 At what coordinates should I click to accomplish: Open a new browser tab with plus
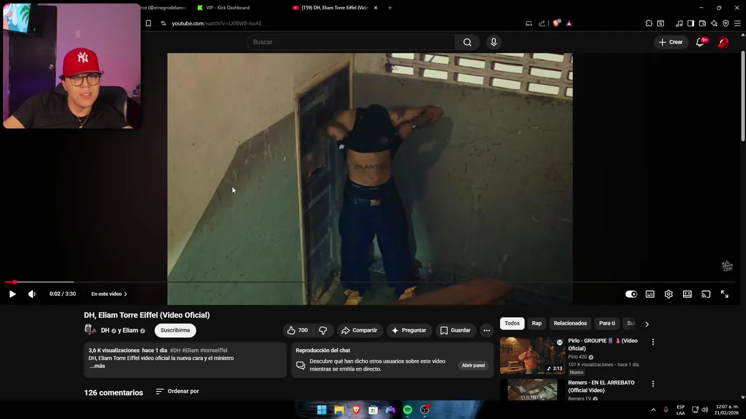click(x=390, y=8)
